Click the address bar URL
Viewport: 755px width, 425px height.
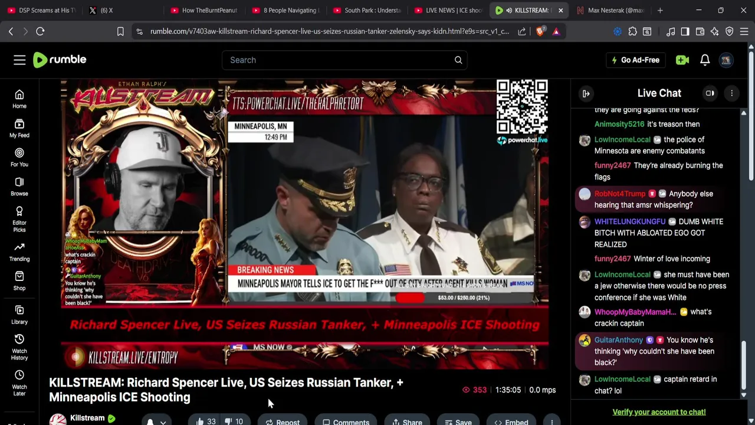pyautogui.click(x=330, y=31)
